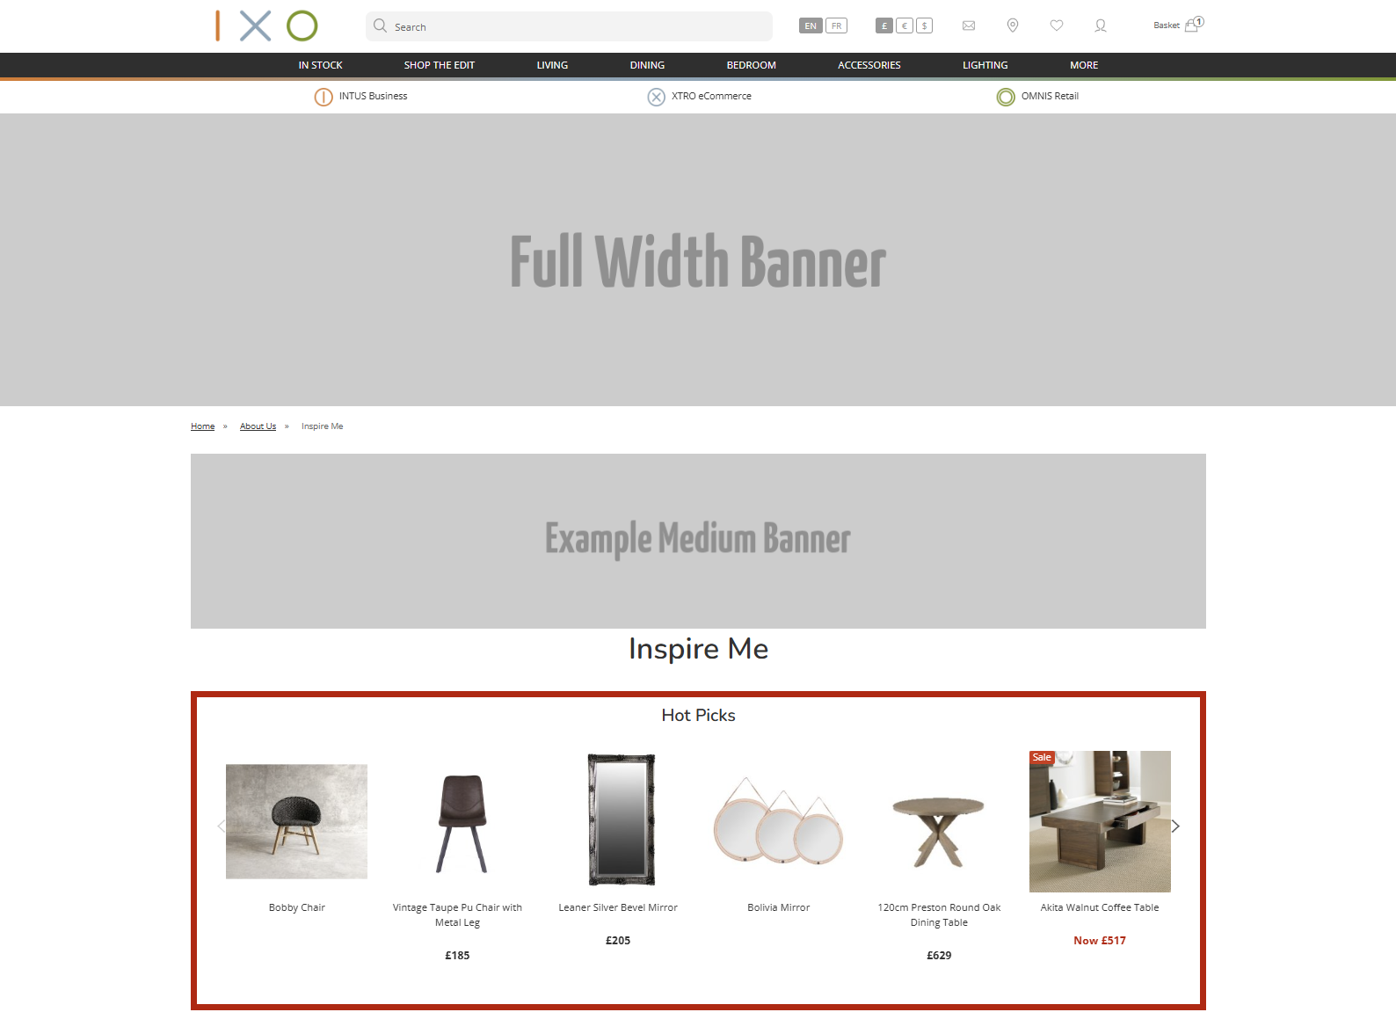This screenshot has height=1034, width=1396.
Task: Open the LIVING menu item
Action: click(552, 65)
